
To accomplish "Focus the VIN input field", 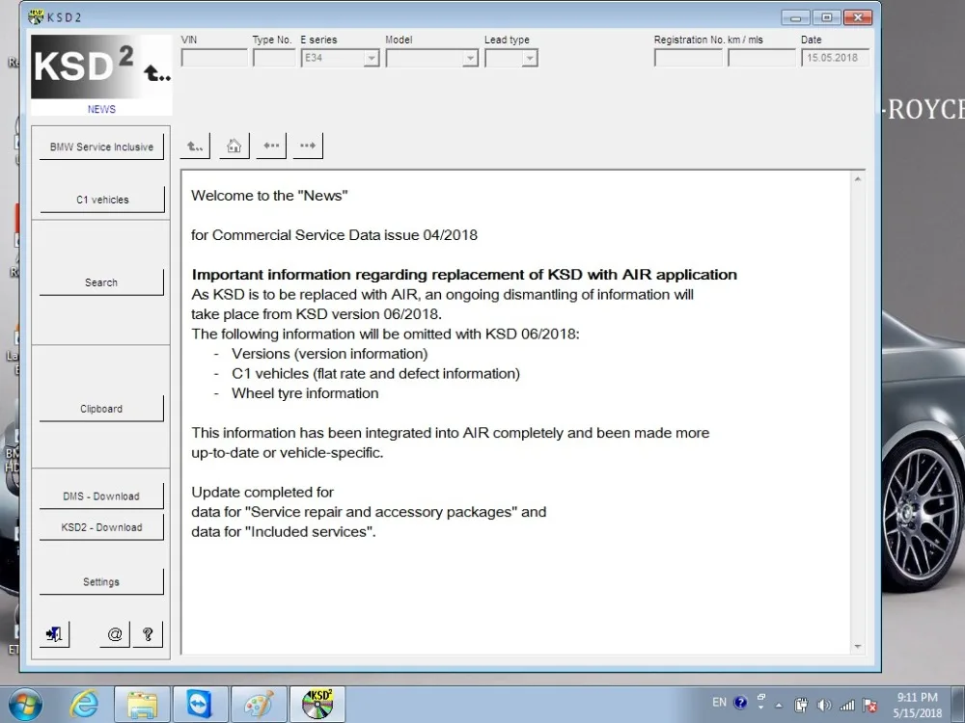I will coord(214,58).
